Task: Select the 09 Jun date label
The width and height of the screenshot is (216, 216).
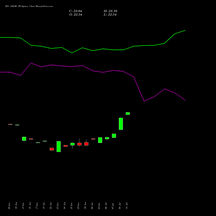Action: [9, 206]
